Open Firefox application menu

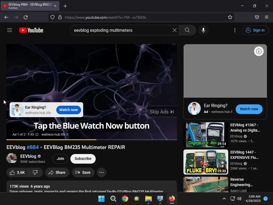(x=267, y=17)
